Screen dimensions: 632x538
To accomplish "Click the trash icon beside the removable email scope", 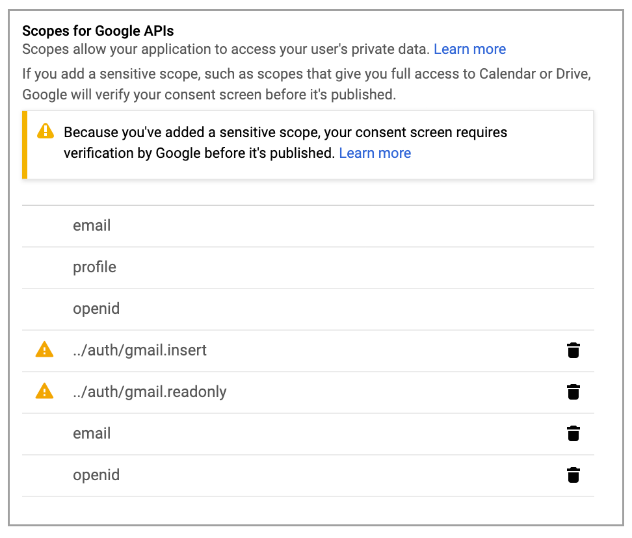I will (x=573, y=433).
